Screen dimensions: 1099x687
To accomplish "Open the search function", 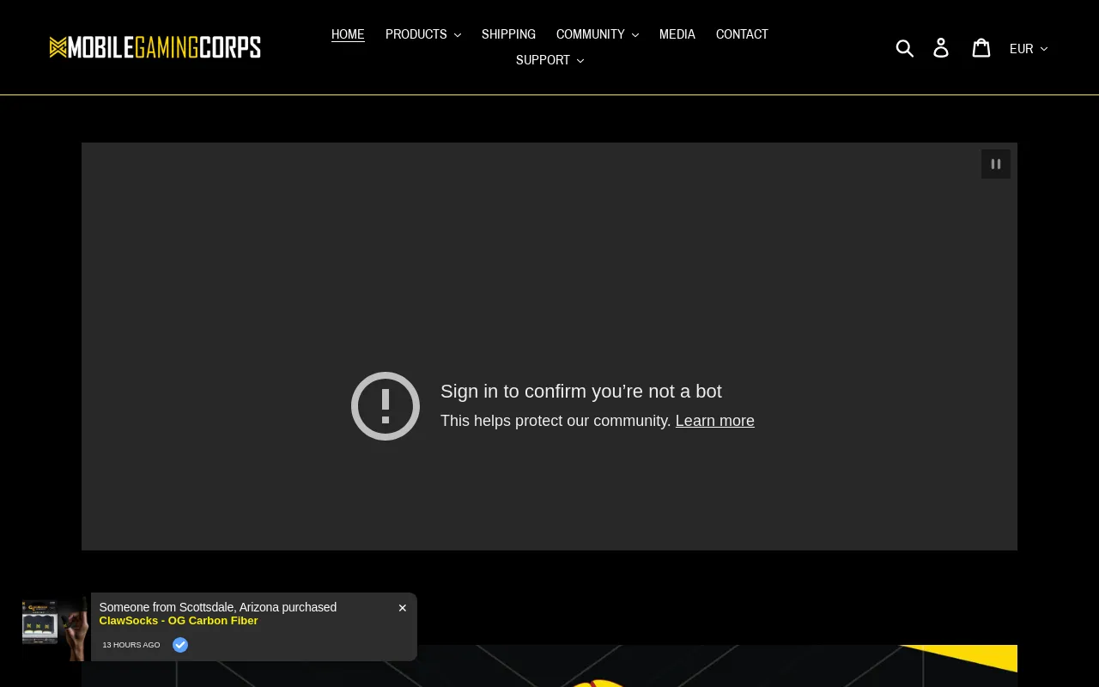I will pos(905,47).
